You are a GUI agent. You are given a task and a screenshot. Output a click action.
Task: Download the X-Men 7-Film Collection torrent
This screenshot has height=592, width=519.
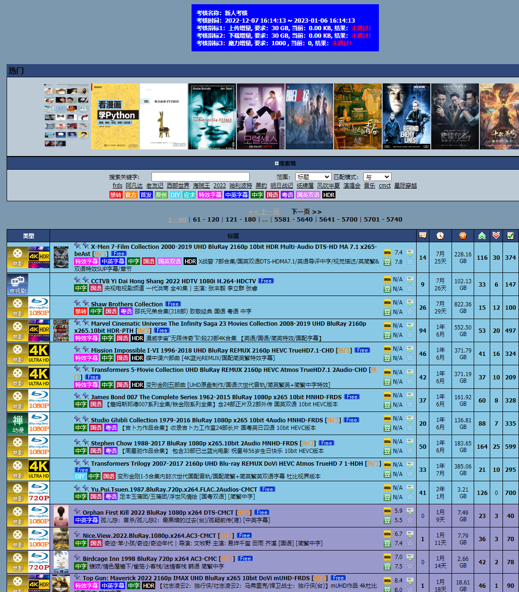click(x=410, y=253)
